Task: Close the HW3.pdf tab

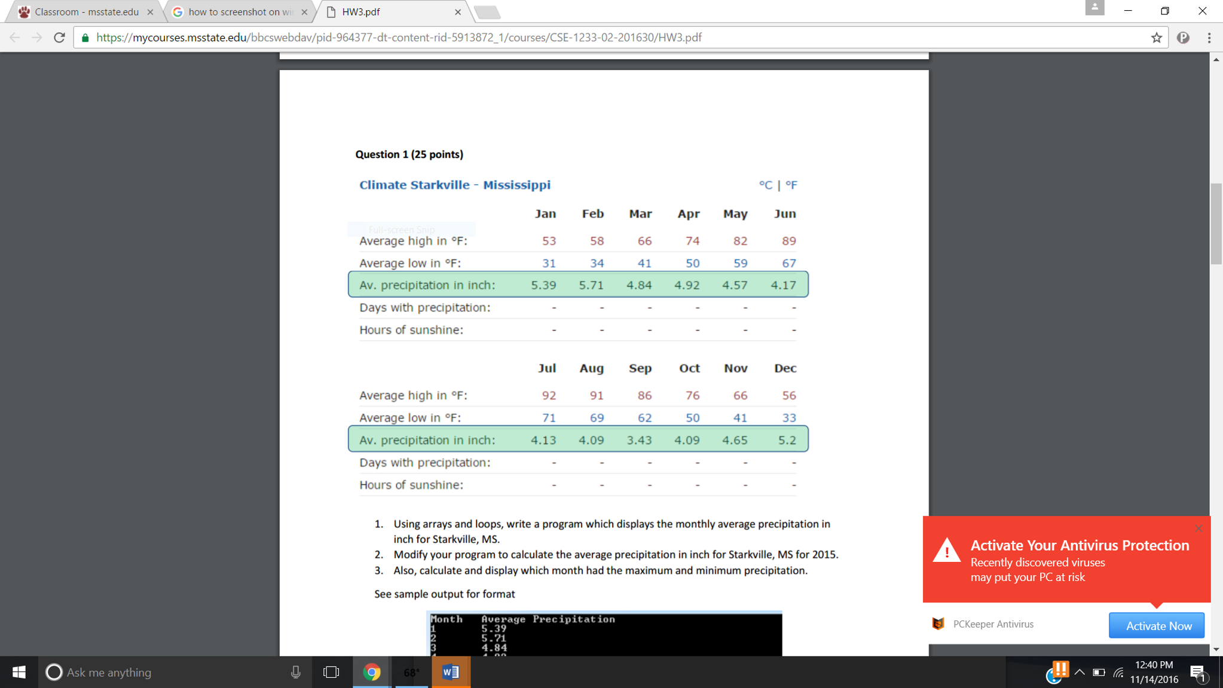Action: click(458, 12)
